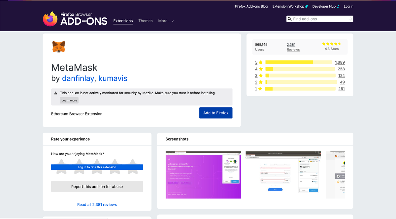Click the star icon in the 3-star row

pos(261,76)
